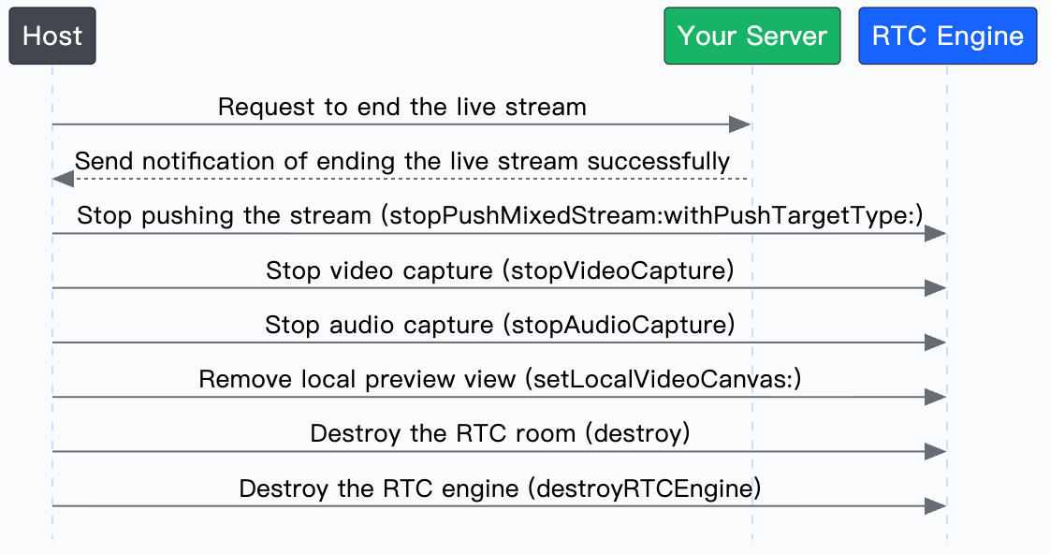Viewport: 1050px width, 554px height.
Task: Click the Your Server participant box
Action: point(752,36)
